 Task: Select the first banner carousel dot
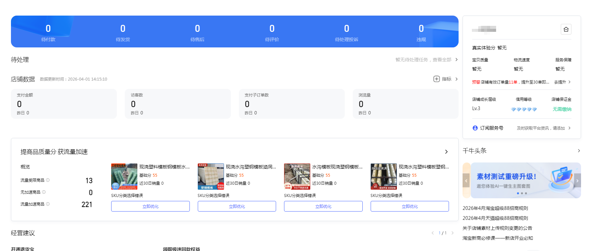(518, 193)
